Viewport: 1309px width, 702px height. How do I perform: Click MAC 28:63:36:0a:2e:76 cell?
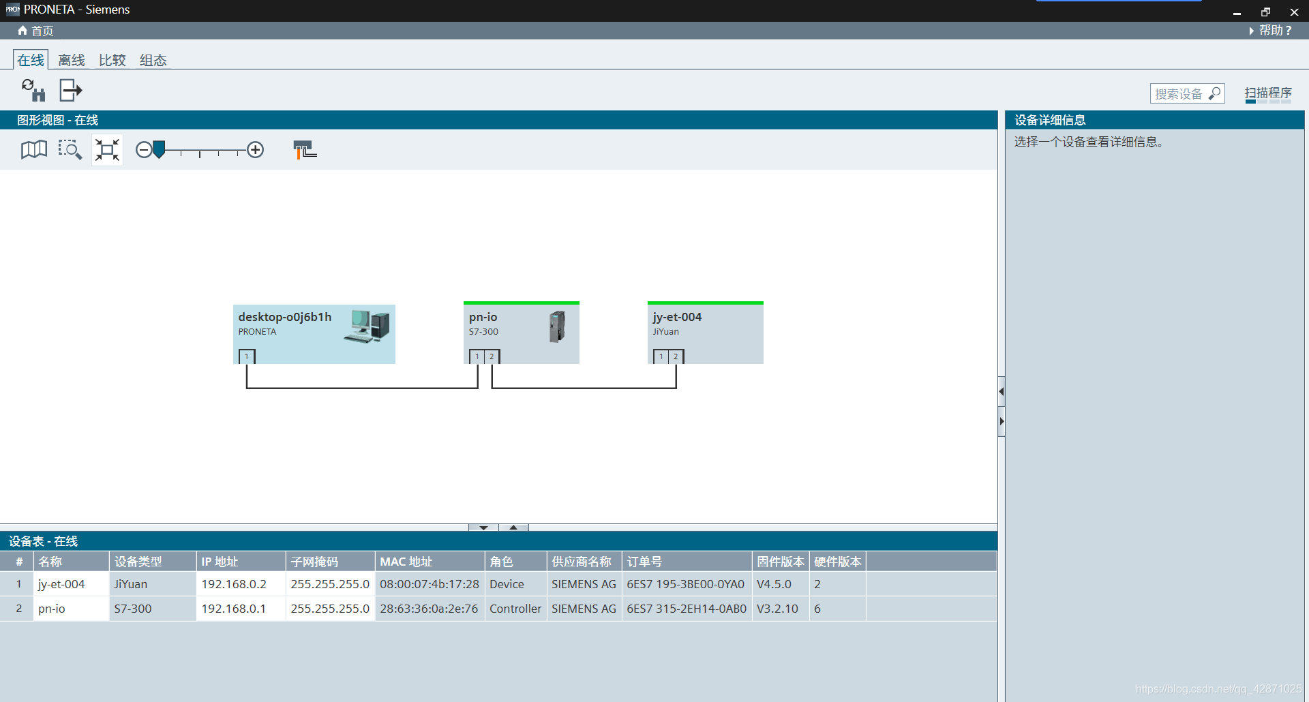(430, 609)
